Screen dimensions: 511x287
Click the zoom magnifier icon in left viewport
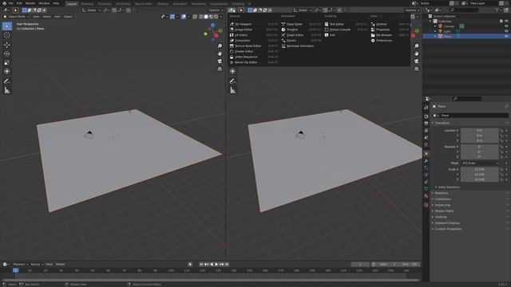click(x=220, y=46)
